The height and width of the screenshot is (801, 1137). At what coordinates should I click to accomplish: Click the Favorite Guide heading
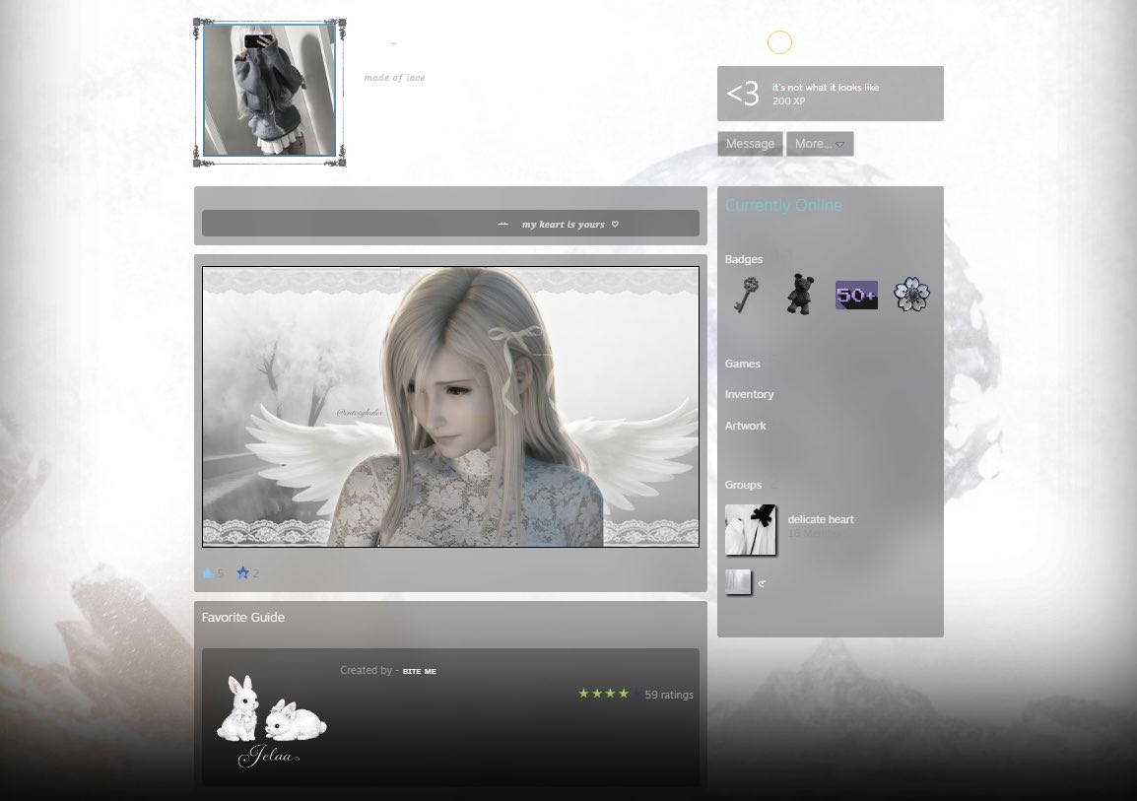[243, 617]
